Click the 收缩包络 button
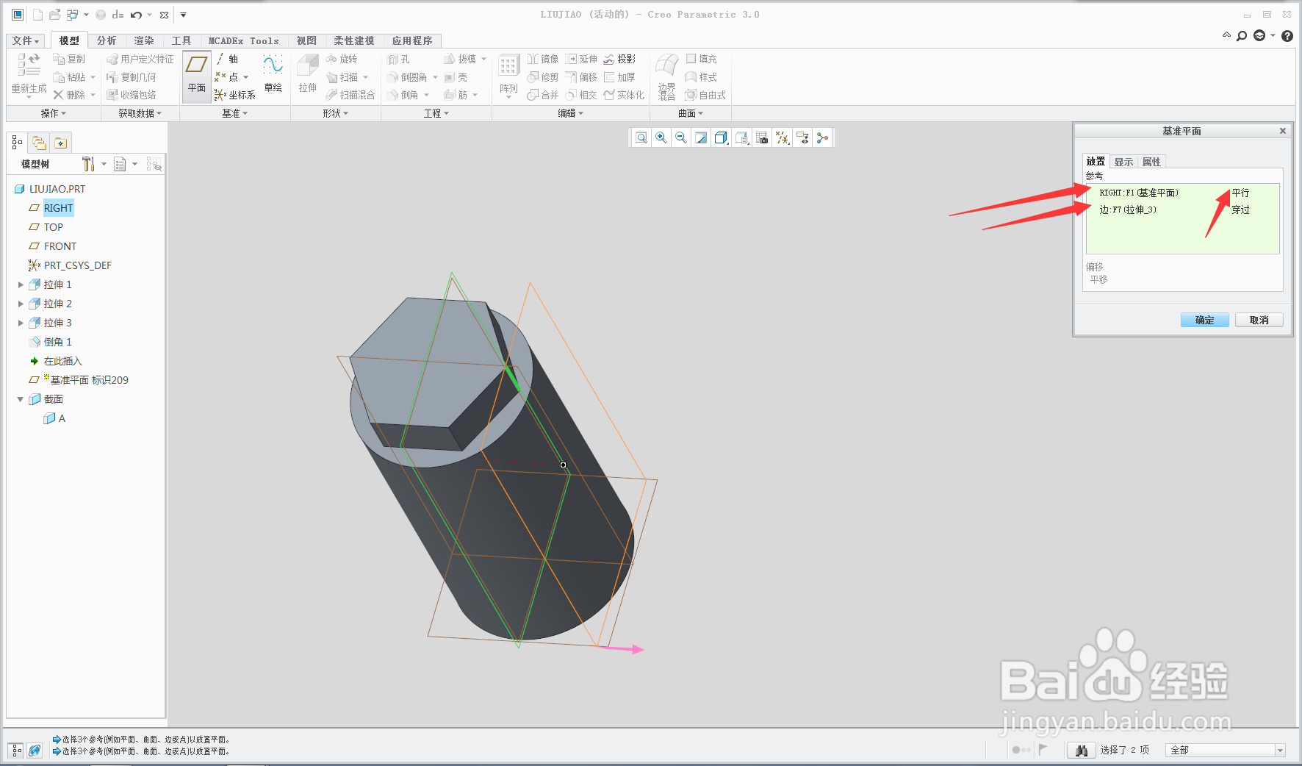 click(132, 95)
